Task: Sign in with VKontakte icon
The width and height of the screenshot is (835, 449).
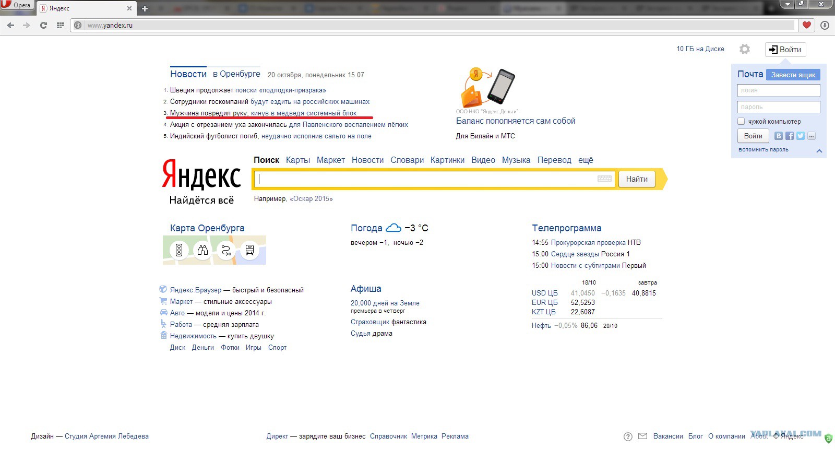Action: [779, 136]
